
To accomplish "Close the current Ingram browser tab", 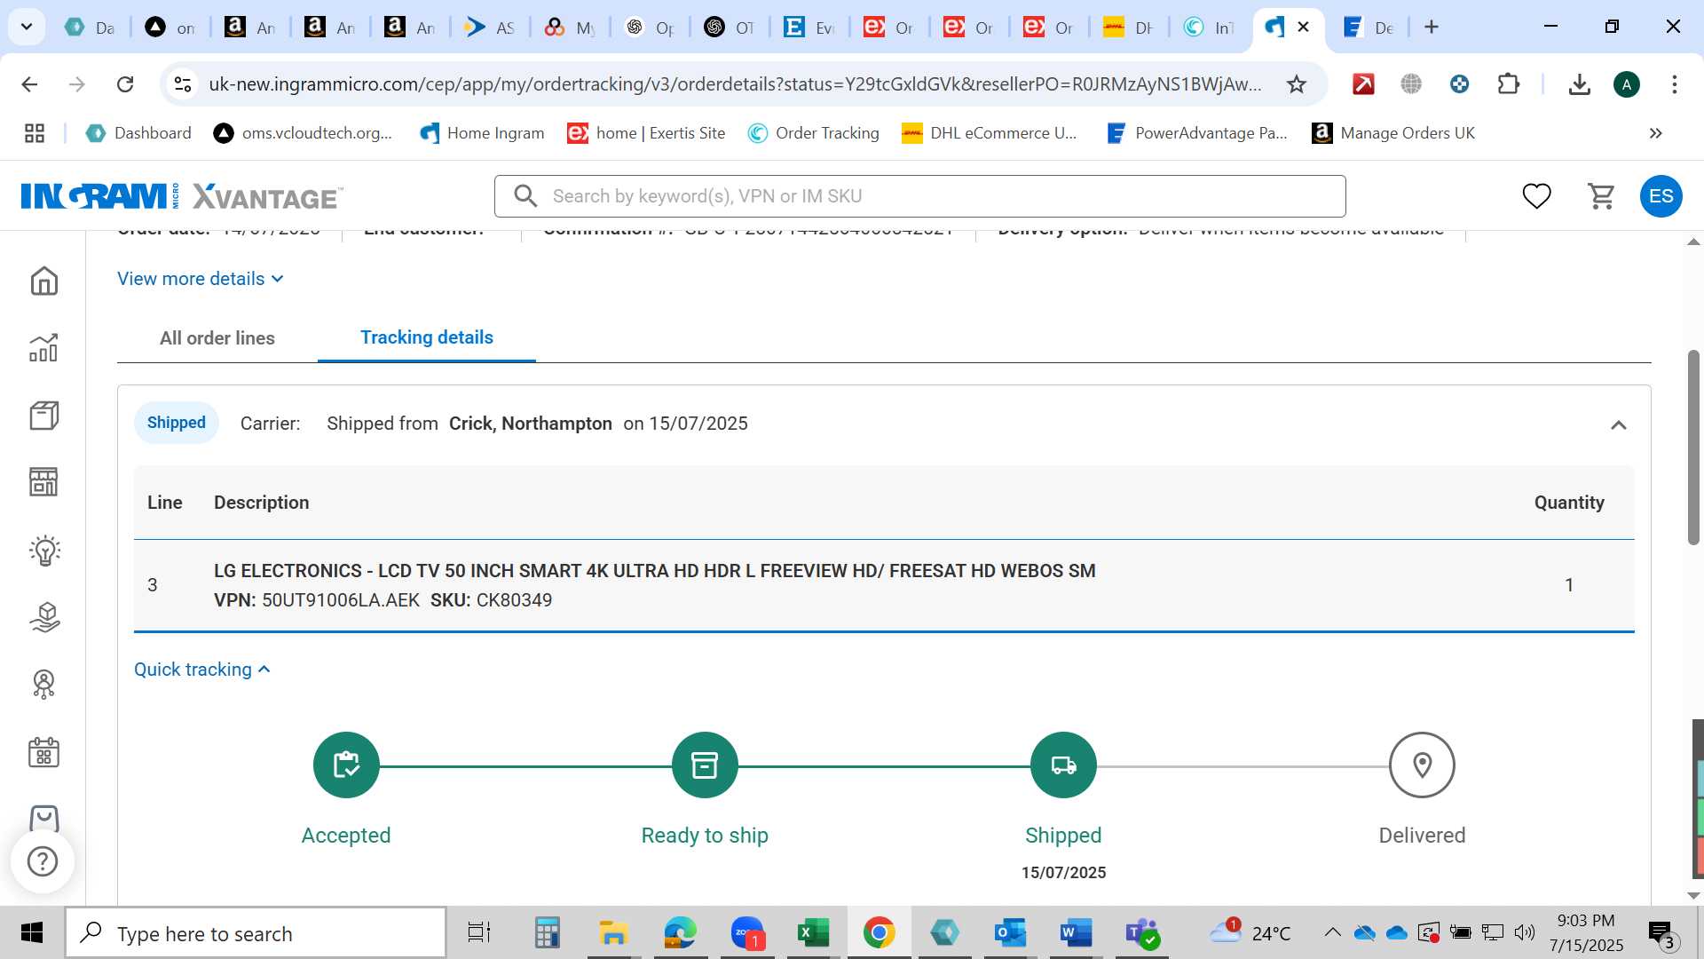I will [x=1303, y=28].
